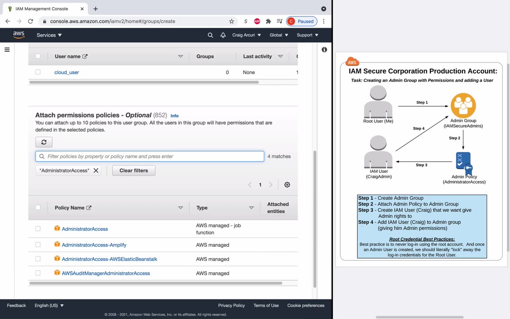This screenshot has height=319, width=510.
Task: Click the AdministratorAccess-Amplify cube icon
Action: point(57,244)
